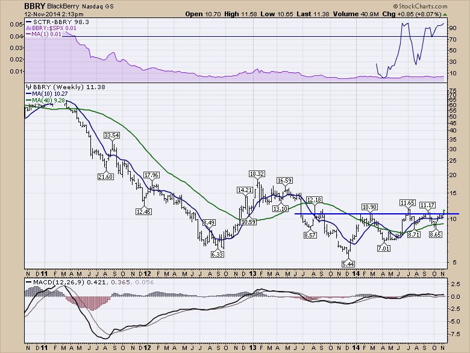
Task: Click the High 11.58 header value
Action: 241,14
